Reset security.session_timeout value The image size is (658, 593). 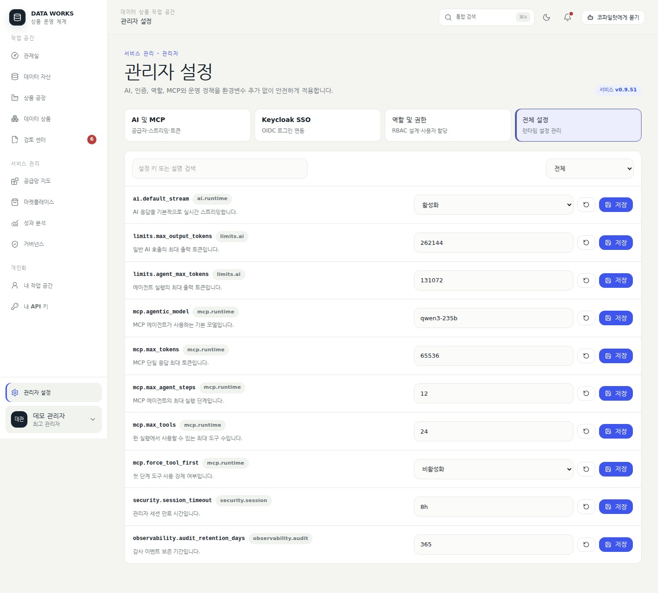(586, 507)
